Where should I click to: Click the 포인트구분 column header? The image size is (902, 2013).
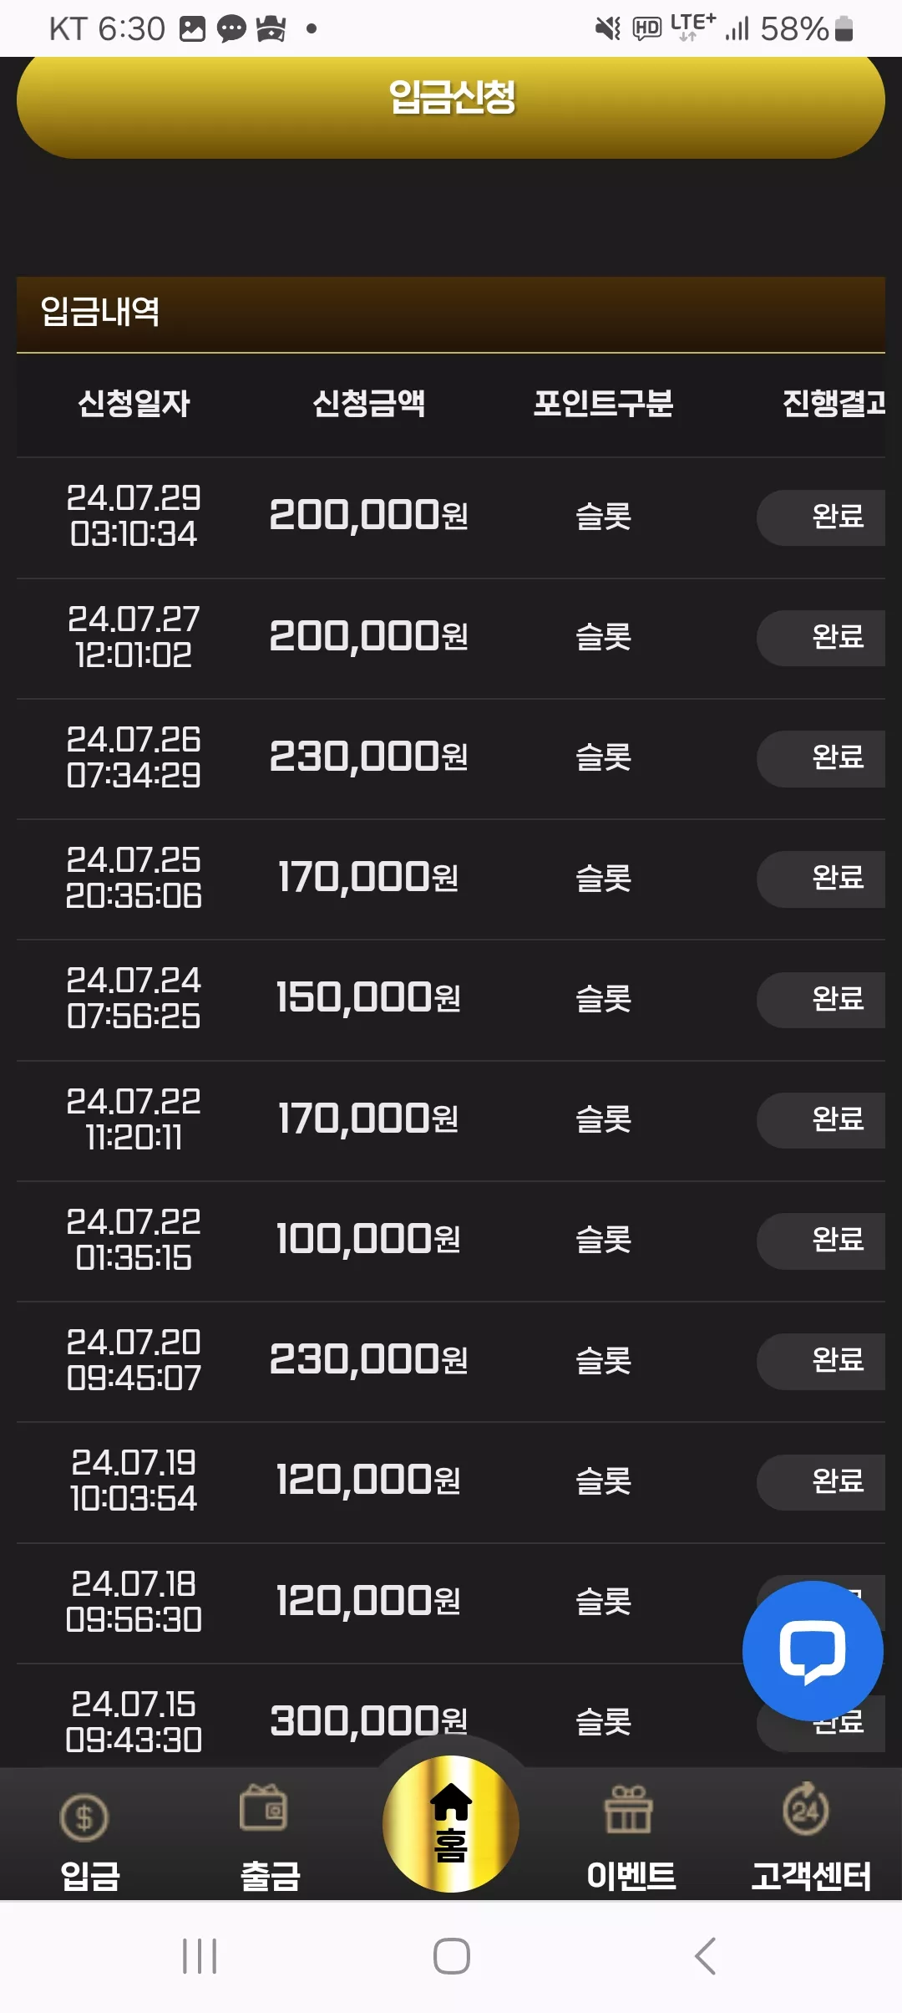click(x=603, y=404)
